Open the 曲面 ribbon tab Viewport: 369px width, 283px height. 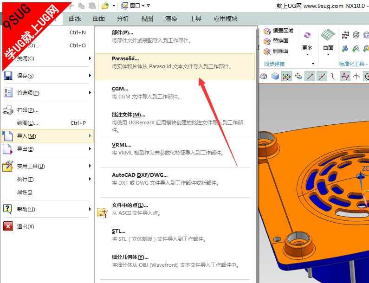click(x=98, y=19)
